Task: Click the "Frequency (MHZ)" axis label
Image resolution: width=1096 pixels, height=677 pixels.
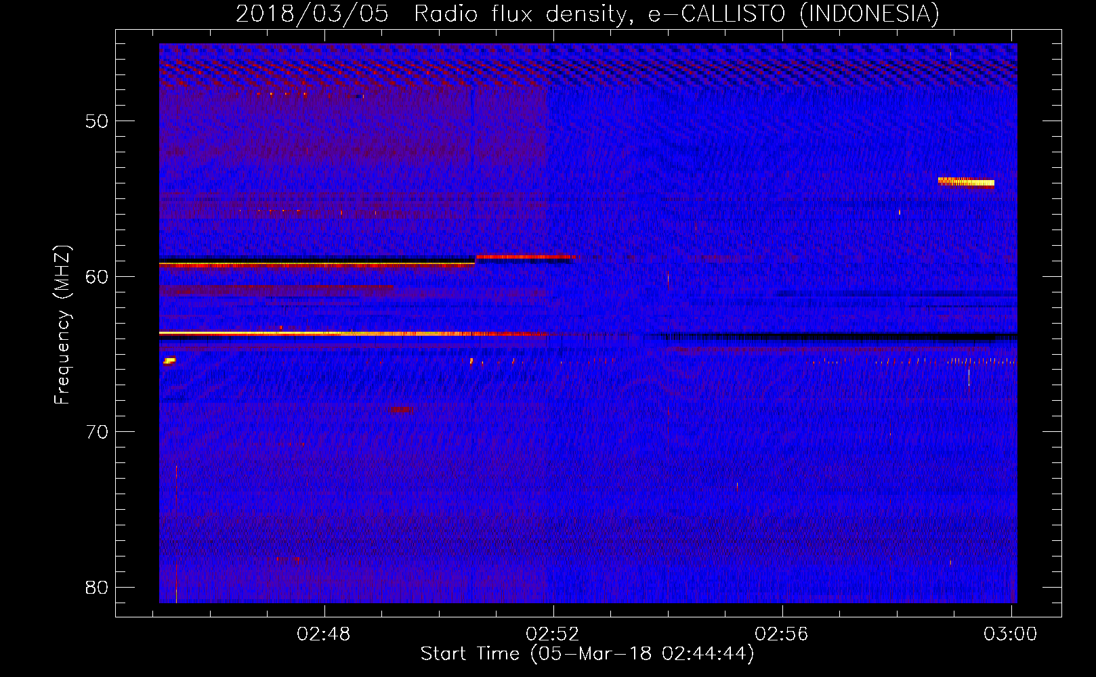Action: click(x=62, y=325)
